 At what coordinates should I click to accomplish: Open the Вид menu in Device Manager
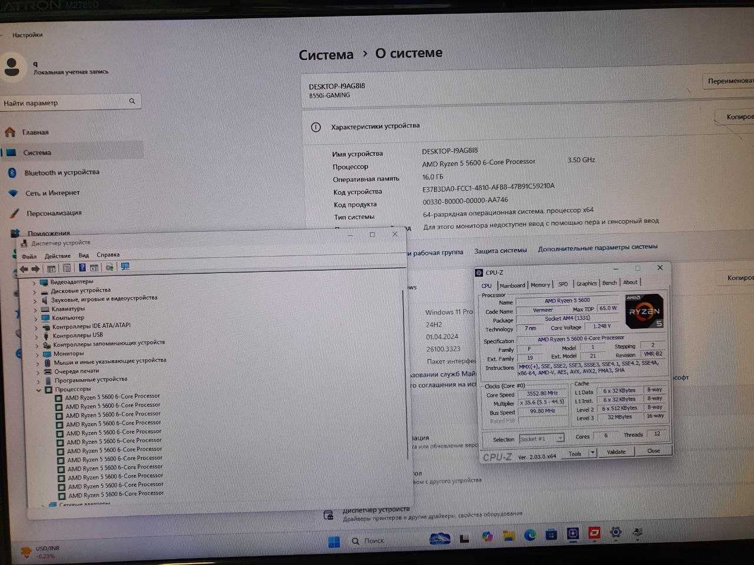point(84,255)
